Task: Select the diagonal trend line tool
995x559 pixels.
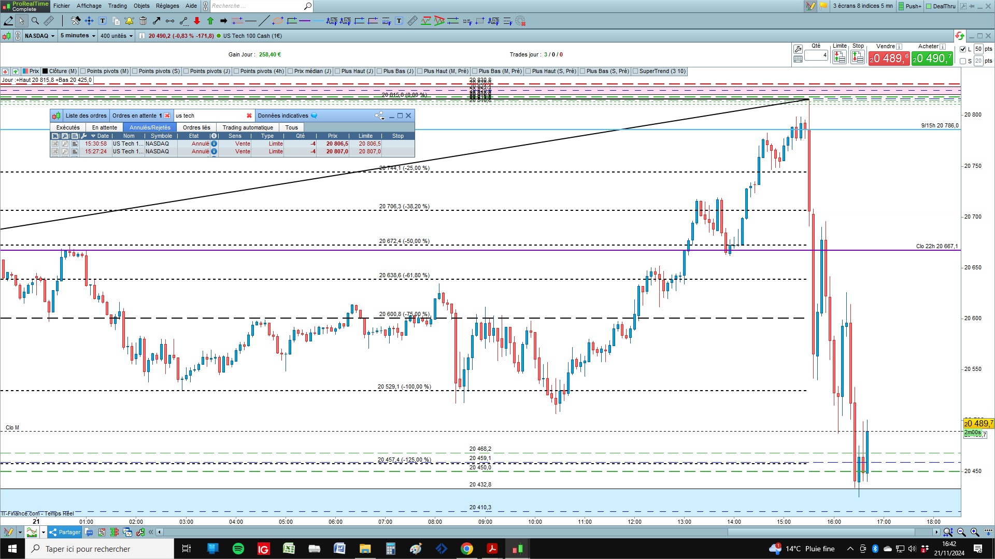Action: tap(264, 21)
